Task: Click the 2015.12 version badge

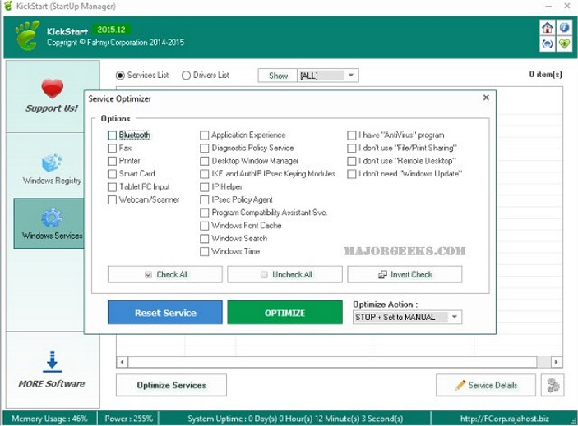Action: (111, 30)
